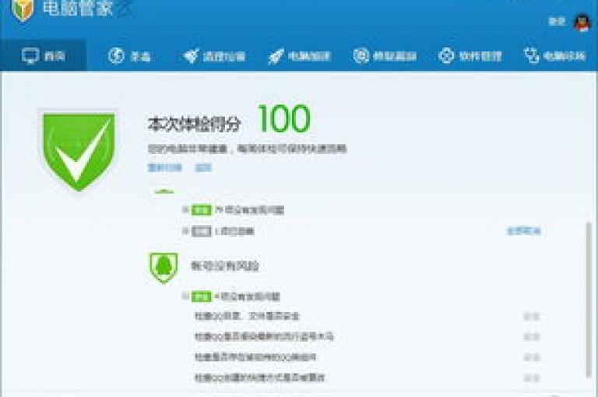Expand the 1项已忽略 row
The width and height of the screenshot is (598, 397).
pos(185,230)
